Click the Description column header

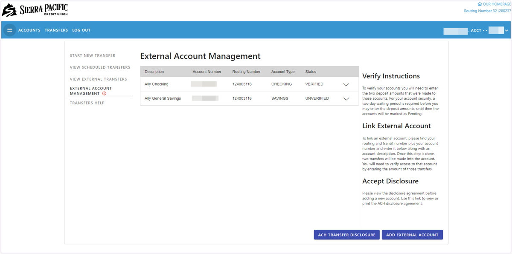coord(154,72)
